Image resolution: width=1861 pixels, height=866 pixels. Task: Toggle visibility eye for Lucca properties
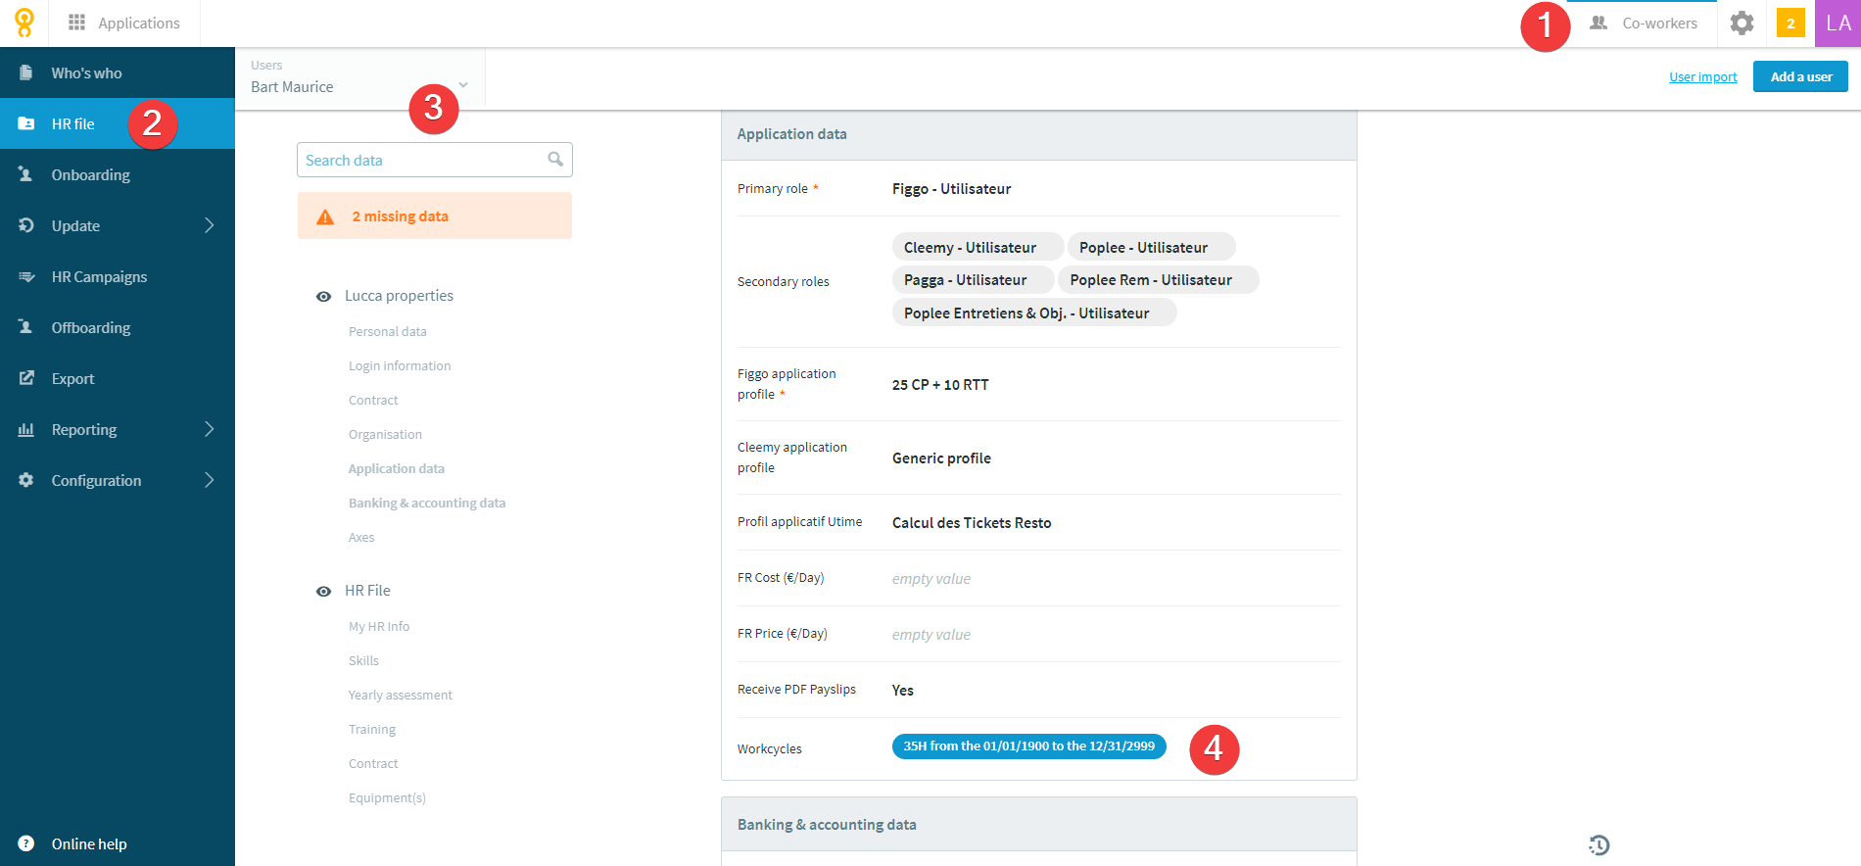coord(323,296)
